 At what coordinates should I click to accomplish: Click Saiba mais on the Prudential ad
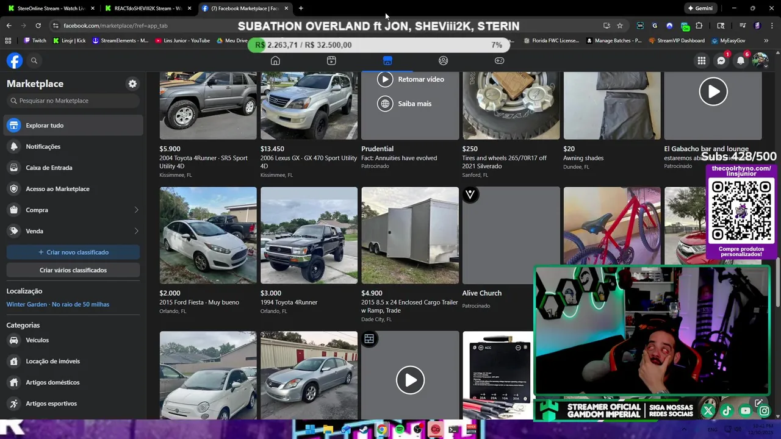pyautogui.click(x=405, y=104)
